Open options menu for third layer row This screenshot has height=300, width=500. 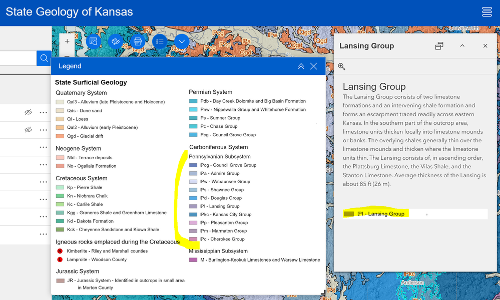tap(43, 147)
